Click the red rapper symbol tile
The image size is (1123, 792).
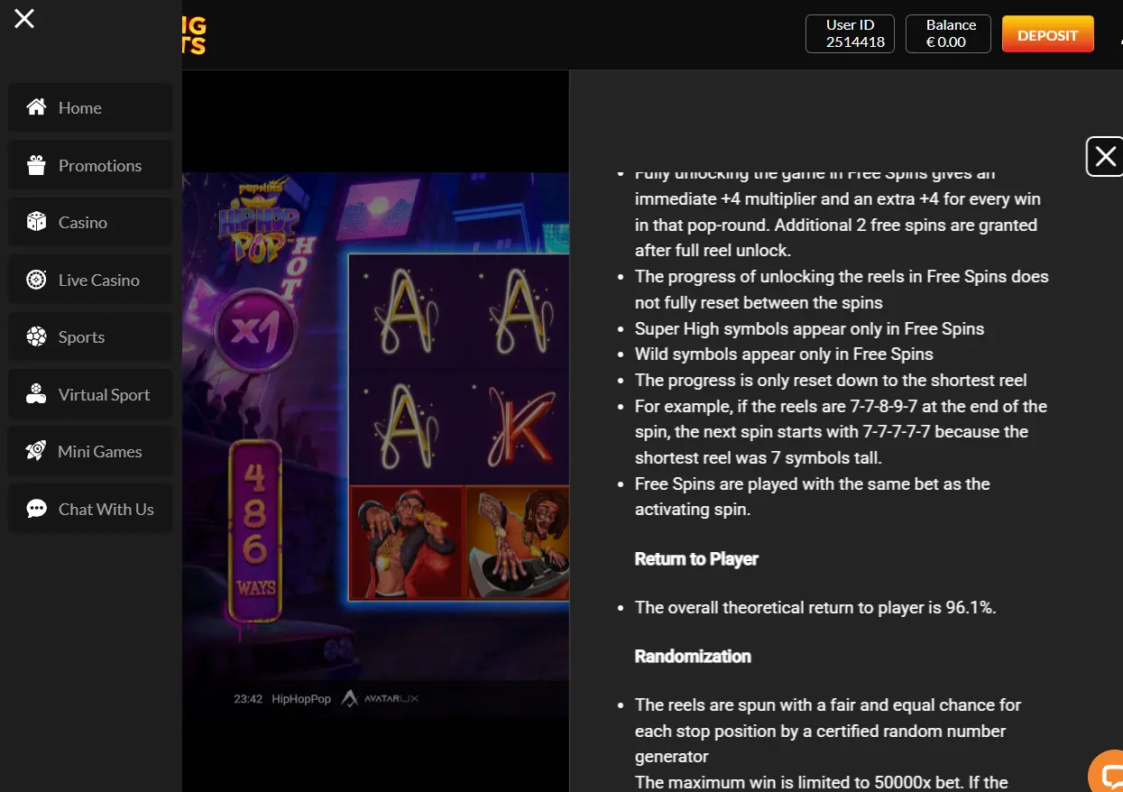[x=406, y=542]
